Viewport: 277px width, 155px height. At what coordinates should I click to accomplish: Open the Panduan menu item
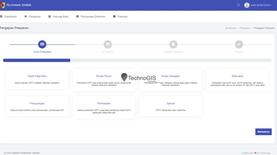coord(120,17)
